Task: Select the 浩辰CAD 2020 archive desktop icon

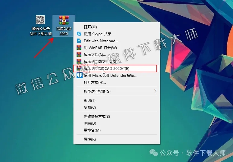Action: click(x=64, y=26)
